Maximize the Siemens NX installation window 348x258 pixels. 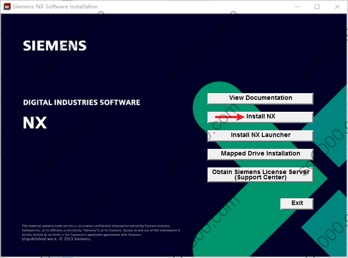[317, 7]
